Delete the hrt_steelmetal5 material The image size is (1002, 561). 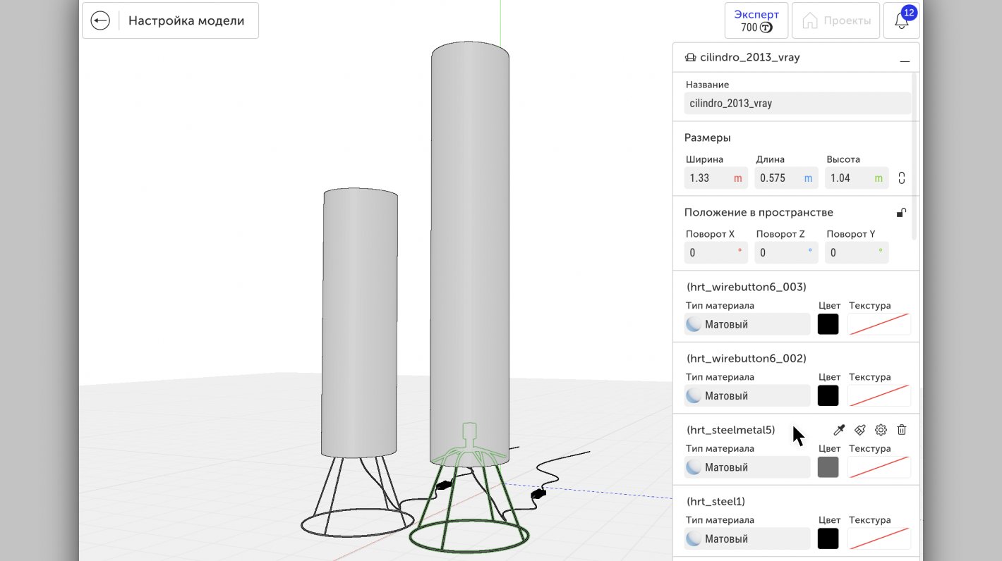(902, 430)
